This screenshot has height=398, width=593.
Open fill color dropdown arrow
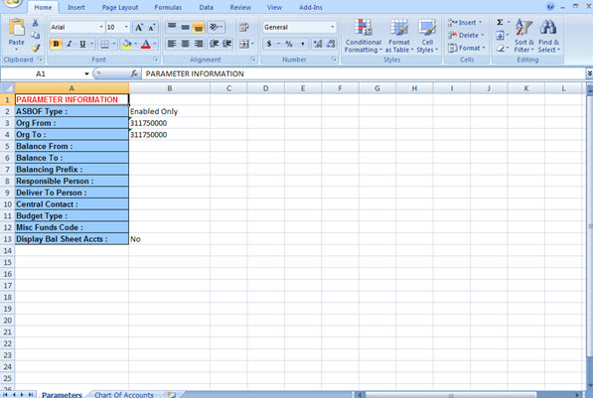click(135, 44)
